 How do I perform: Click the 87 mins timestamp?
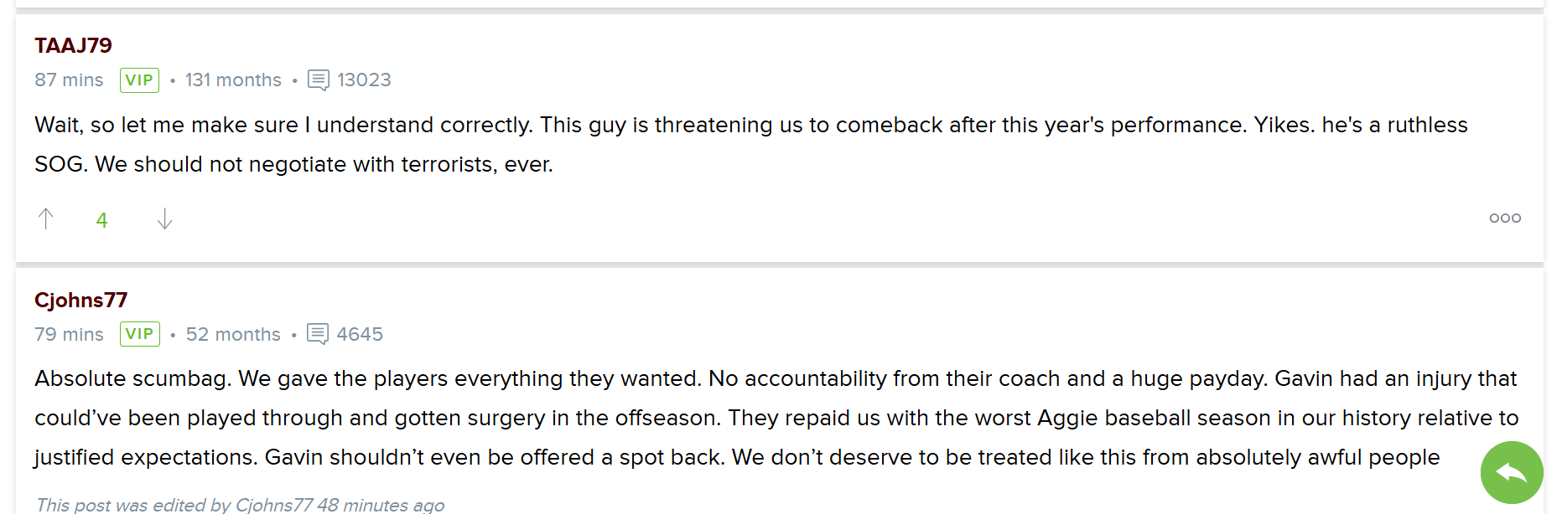click(x=69, y=80)
